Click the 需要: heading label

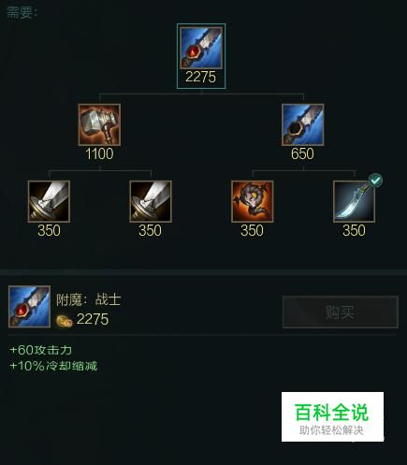click(22, 13)
